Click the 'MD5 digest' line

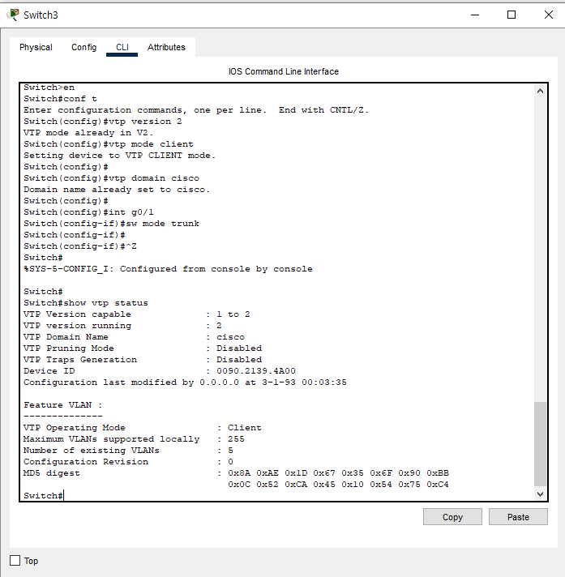pyautogui.click(x=236, y=472)
